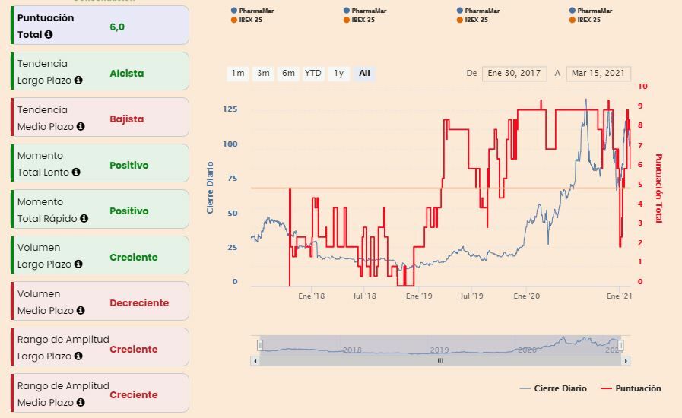682x418 pixels.
Task: Edit the start date Ene 30, 2017
Action: click(x=514, y=74)
